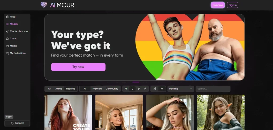The height and width of the screenshot is (130, 273).
Task: Select the unlocked padlock filter
Action: click(x=155, y=89)
